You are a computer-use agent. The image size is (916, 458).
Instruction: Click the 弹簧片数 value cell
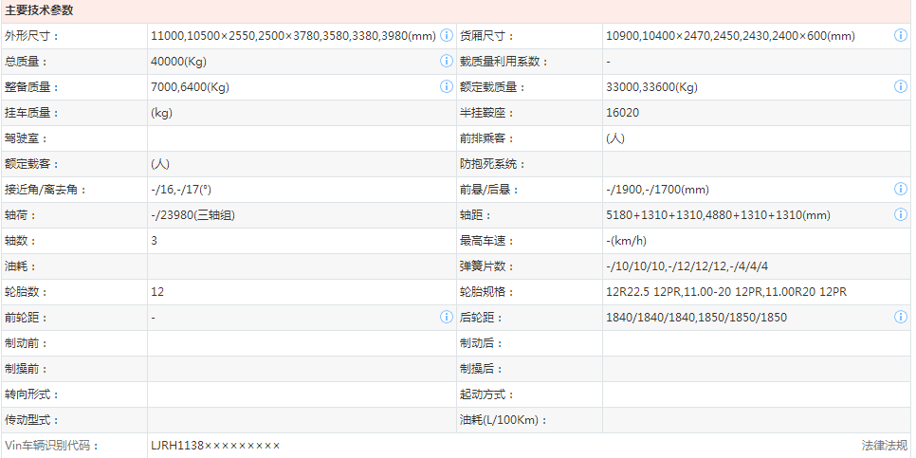pyautogui.click(x=687, y=266)
